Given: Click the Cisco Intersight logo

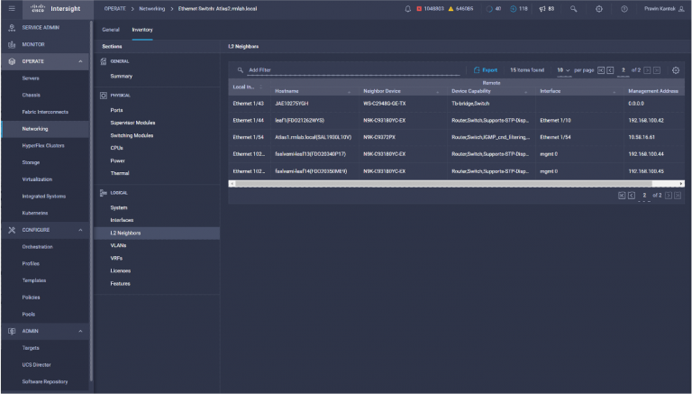Looking at the screenshot, I should [x=55, y=9].
